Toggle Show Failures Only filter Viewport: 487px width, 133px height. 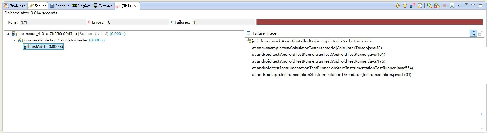coord(413,5)
